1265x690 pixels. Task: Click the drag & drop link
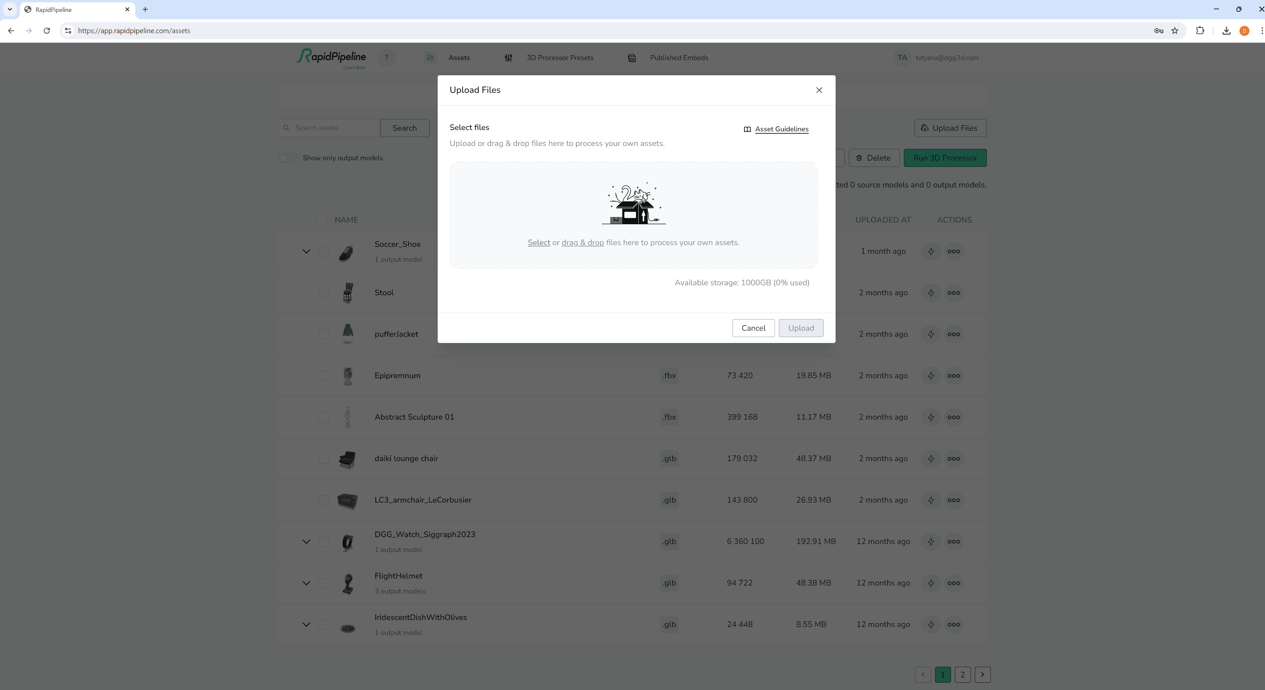point(582,242)
